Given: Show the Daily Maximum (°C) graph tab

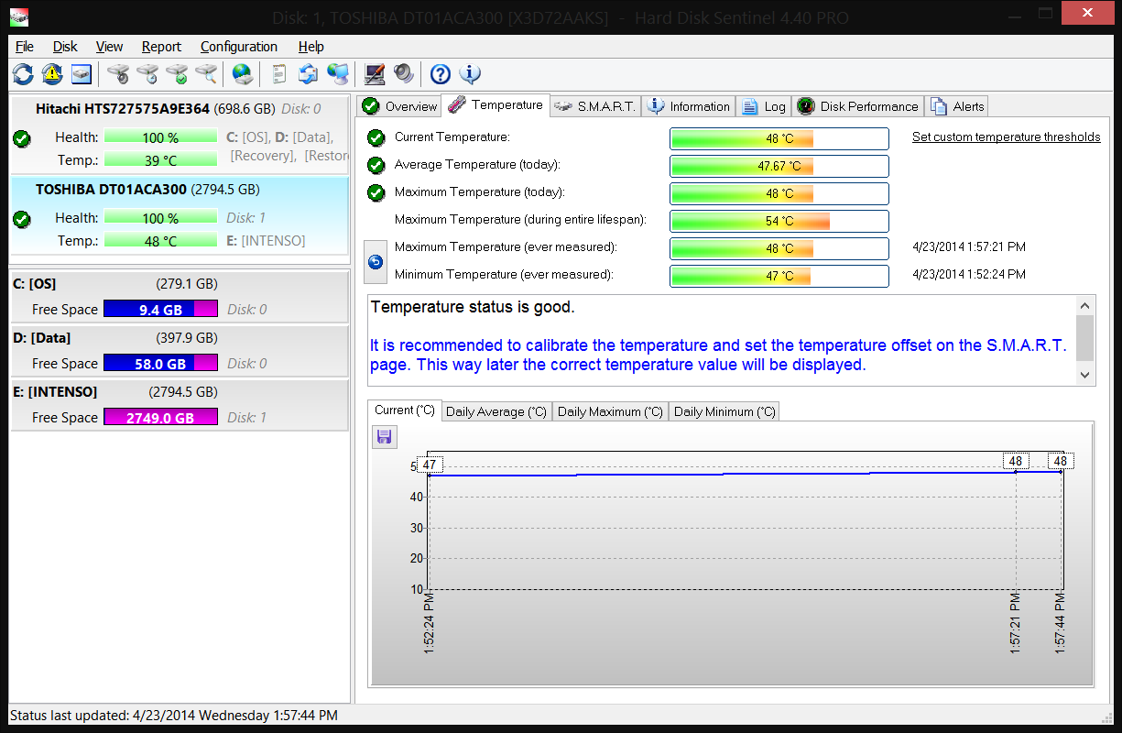Looking at the screenshot, I should (x=610, y=411).
